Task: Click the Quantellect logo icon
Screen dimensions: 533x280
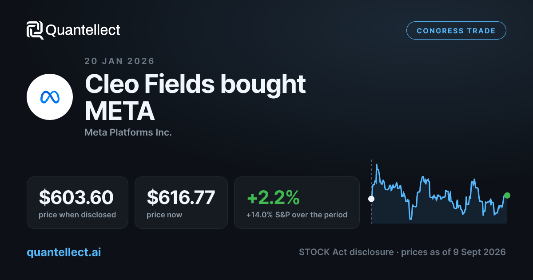Action: click(x=35, y=30)
